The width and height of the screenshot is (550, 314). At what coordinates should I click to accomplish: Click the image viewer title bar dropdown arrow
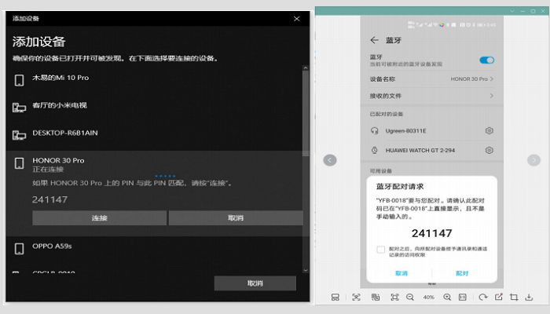(512, 11)
